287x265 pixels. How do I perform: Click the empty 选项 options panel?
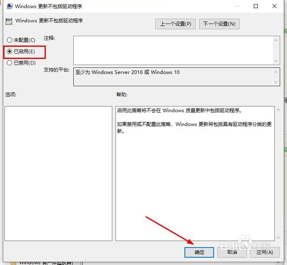click(58, 174)
